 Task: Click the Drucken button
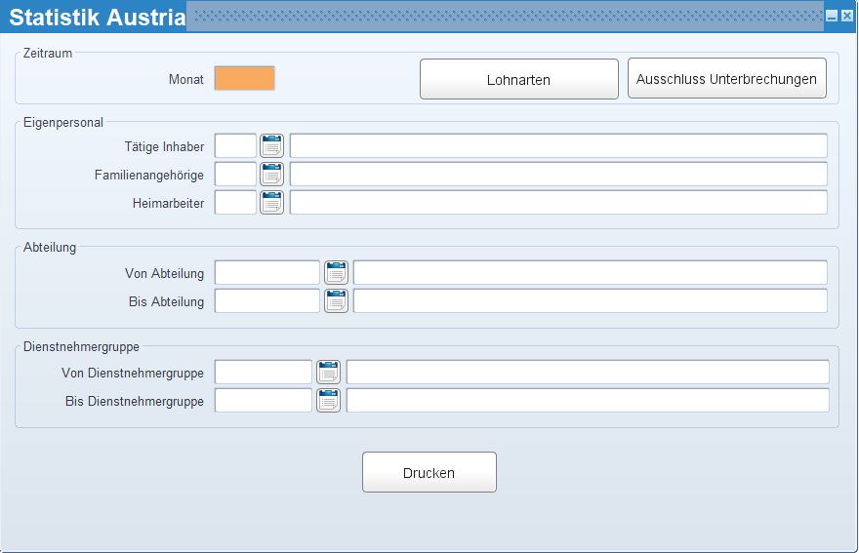pyautogui.click(x=429, y=472)
